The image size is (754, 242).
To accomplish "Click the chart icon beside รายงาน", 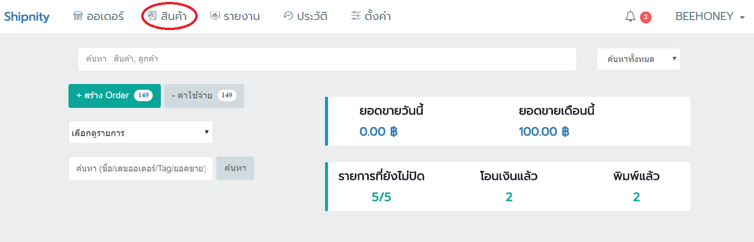I will [215, 16].
